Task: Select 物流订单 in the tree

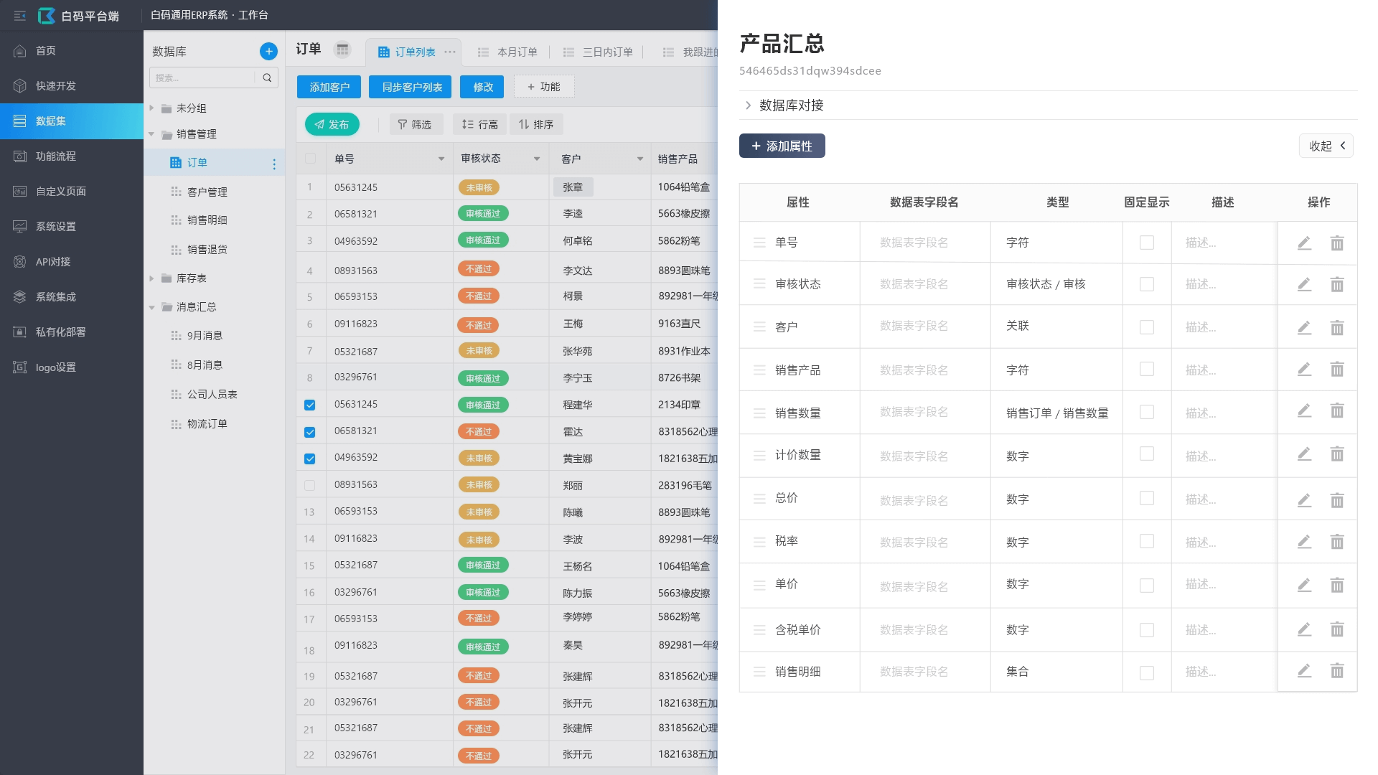Action: pyautogui.click(x=207, y=423)
